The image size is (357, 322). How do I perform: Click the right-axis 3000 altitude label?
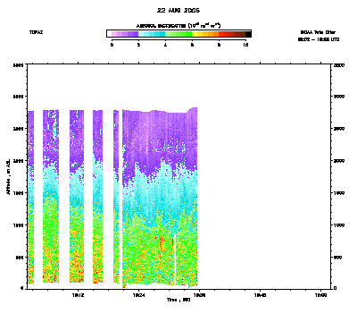coord(339,97)
